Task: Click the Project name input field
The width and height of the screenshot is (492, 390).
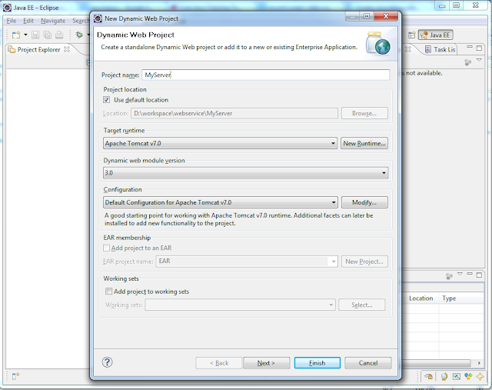Action: 266,75
